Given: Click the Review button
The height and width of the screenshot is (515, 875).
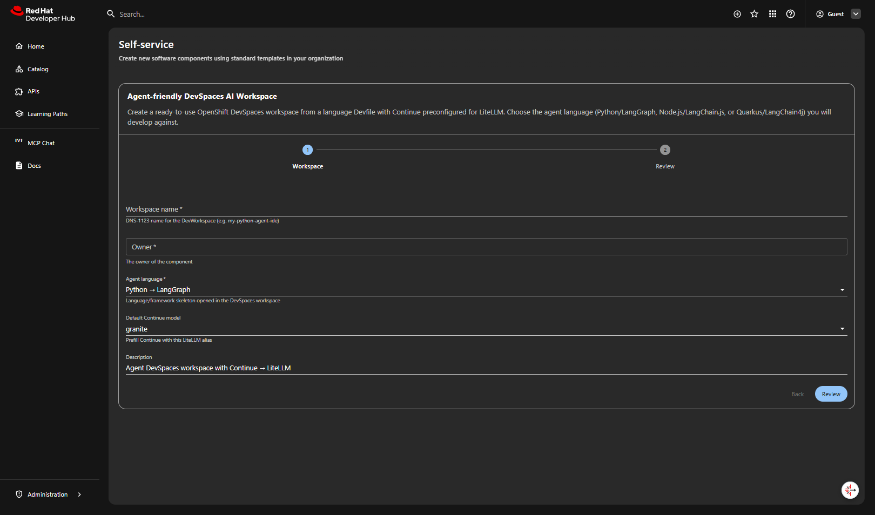Looking at the screenshot, I should click(x=831, y=394).
